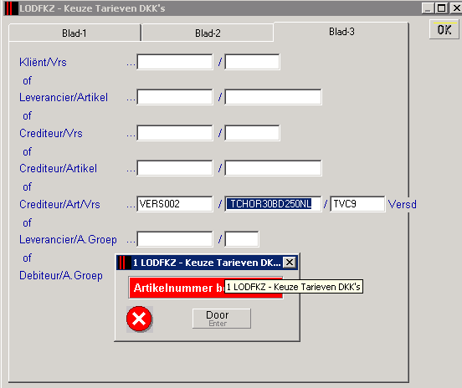Click the red Artikelnummer error message banner

[x=206, y=288]
